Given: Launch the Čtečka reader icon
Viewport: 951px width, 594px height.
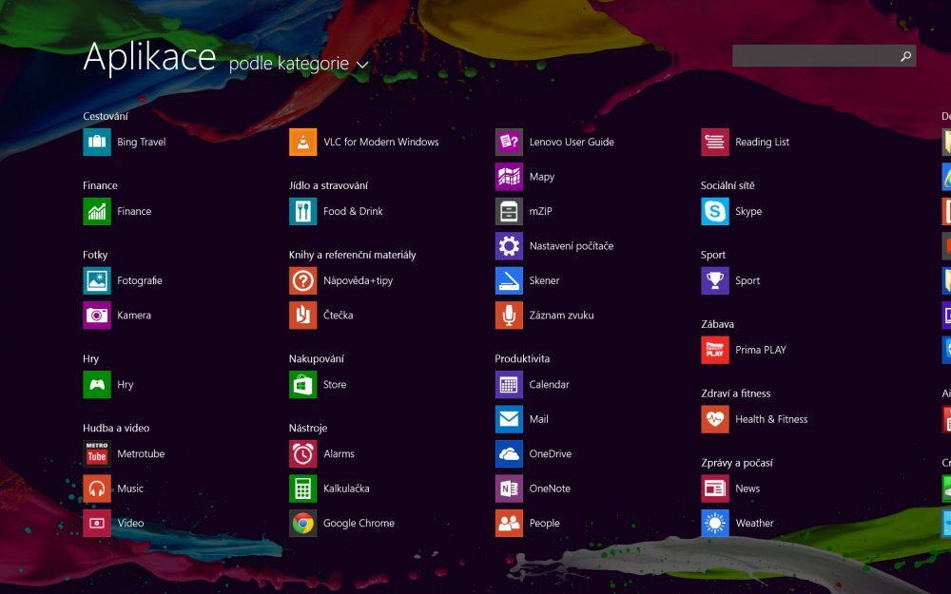Looking at the screenshot, I should pyautogui.click(x=302, y=315).
